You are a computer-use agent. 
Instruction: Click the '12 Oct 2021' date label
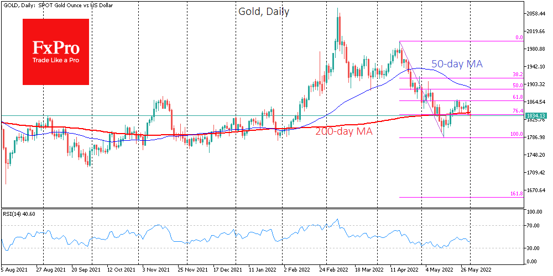(122, 269)
